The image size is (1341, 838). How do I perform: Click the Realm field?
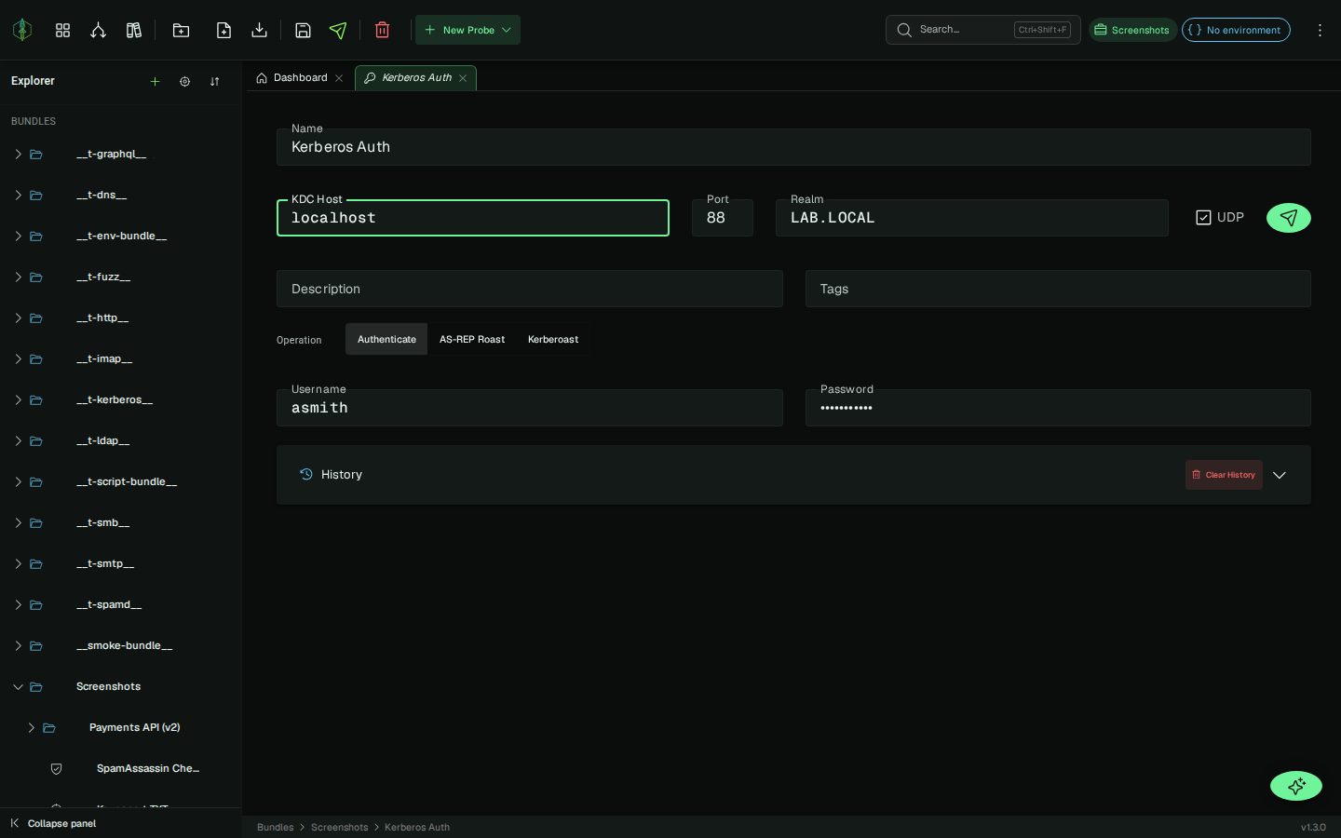[x=972, y=218]
